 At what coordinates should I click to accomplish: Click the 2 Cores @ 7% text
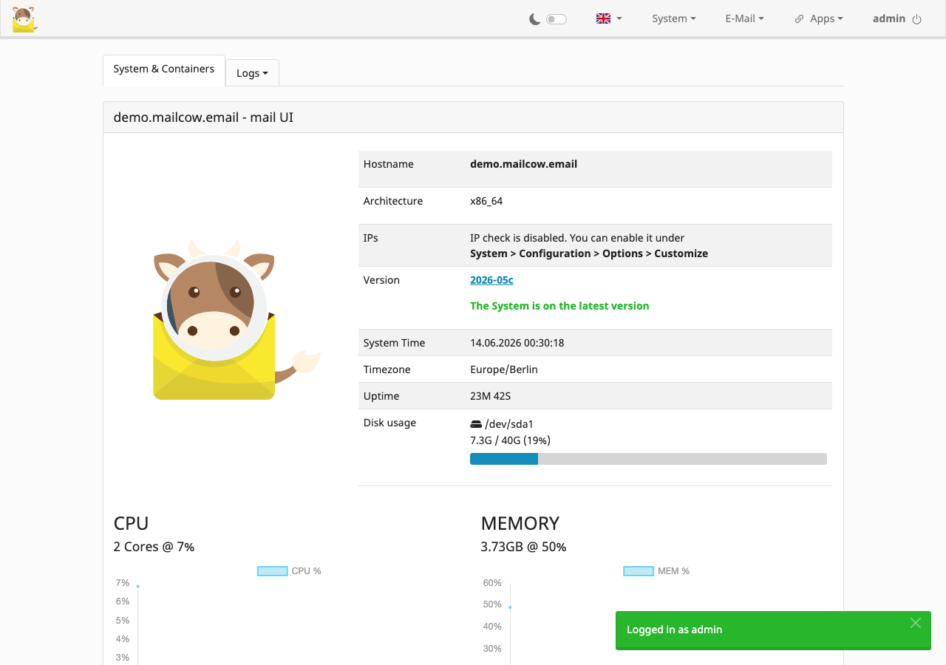pyautogui.click(x=154, y=547)
